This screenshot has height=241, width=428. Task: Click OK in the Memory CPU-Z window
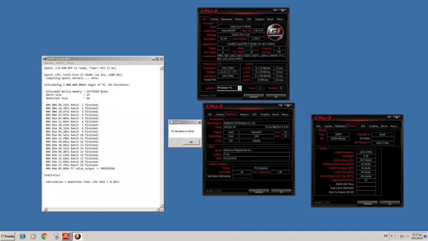[x=389, y=204]
